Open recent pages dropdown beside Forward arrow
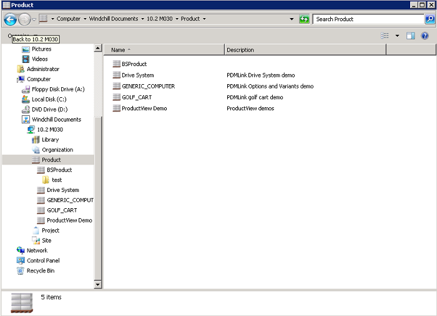The image size is (437, 316). click(x=34, y=19)
